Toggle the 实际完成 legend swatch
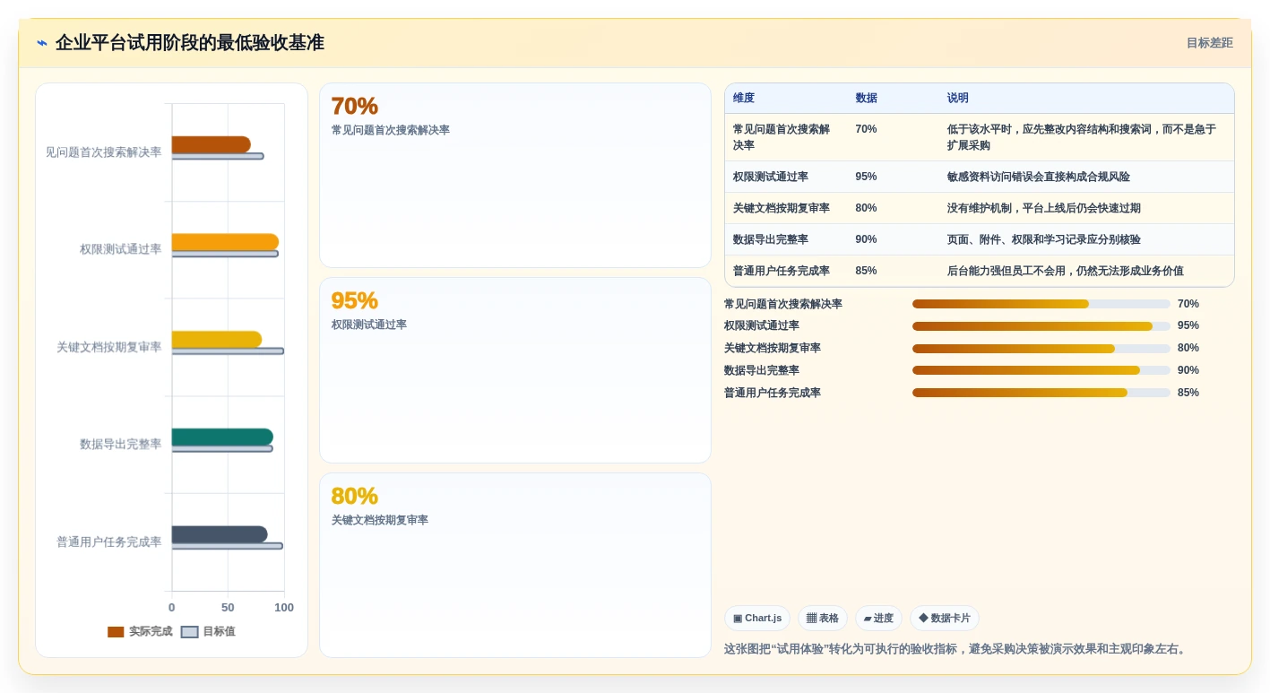 pos(116,632)
